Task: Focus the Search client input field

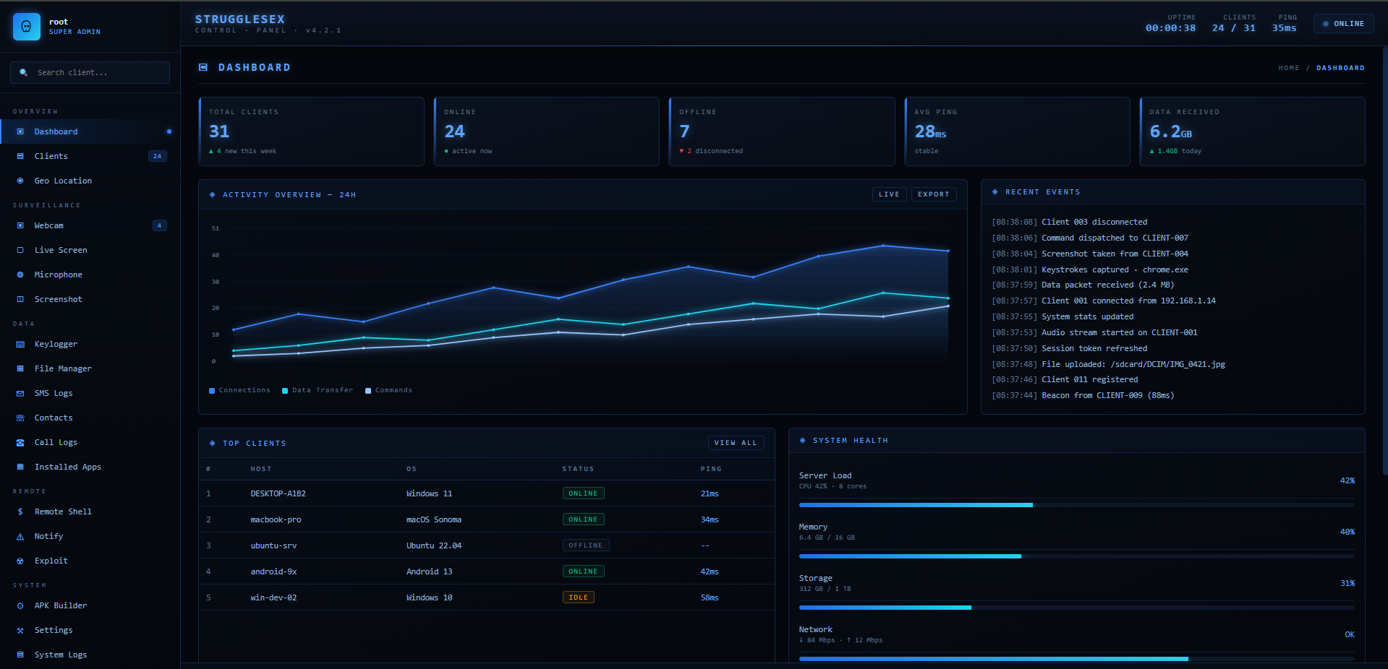Action: pyautogui.click(x=90, y=72)
